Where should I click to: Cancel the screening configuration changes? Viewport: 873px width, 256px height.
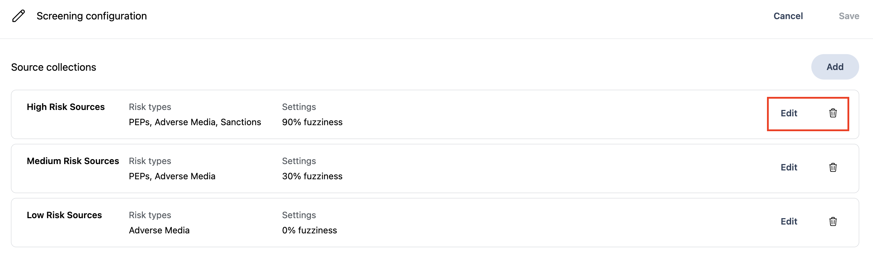788,16
